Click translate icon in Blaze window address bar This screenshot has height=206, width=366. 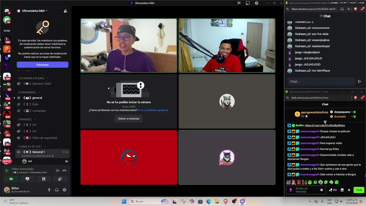coord(349,9)
